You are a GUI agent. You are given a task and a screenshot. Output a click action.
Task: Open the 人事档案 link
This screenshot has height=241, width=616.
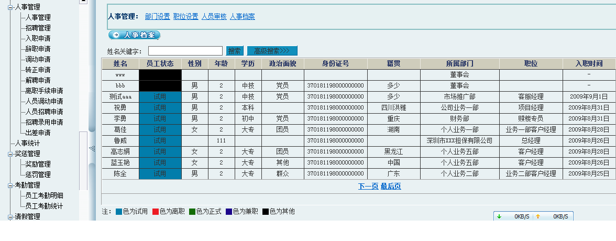[x=243, y=17]
